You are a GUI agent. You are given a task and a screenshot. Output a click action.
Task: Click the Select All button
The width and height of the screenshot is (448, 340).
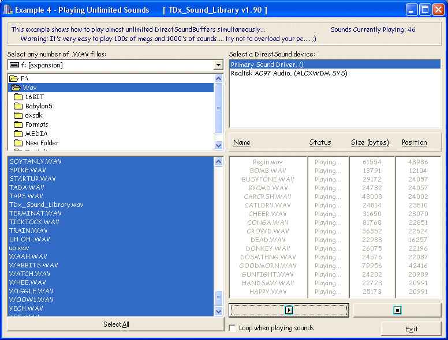click(x=115, y=324)
